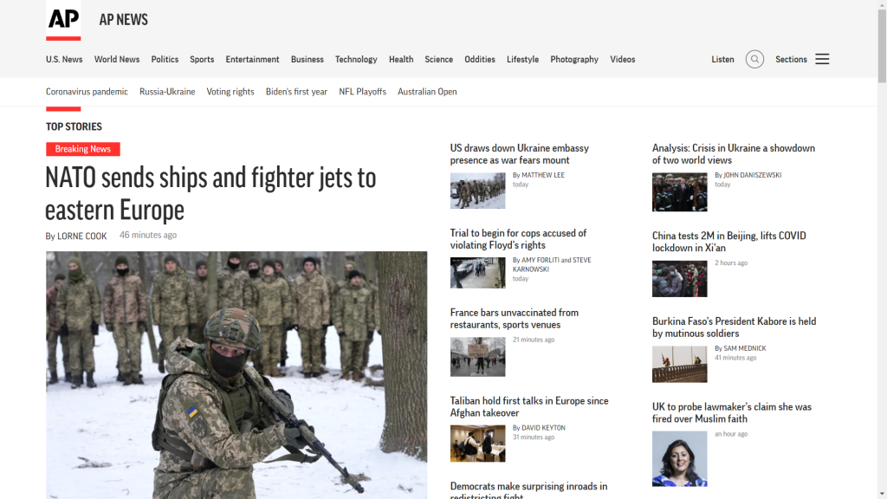
Task: Select the Photography menu item
Action: [x=574, y=59]
